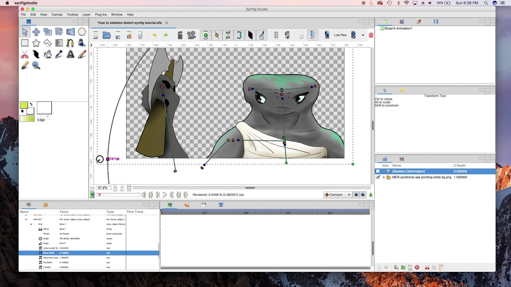Click the Preview camera icon
The width and height of the screenshot is (511, 287).
pyautogui.click(x=191, y=35)
